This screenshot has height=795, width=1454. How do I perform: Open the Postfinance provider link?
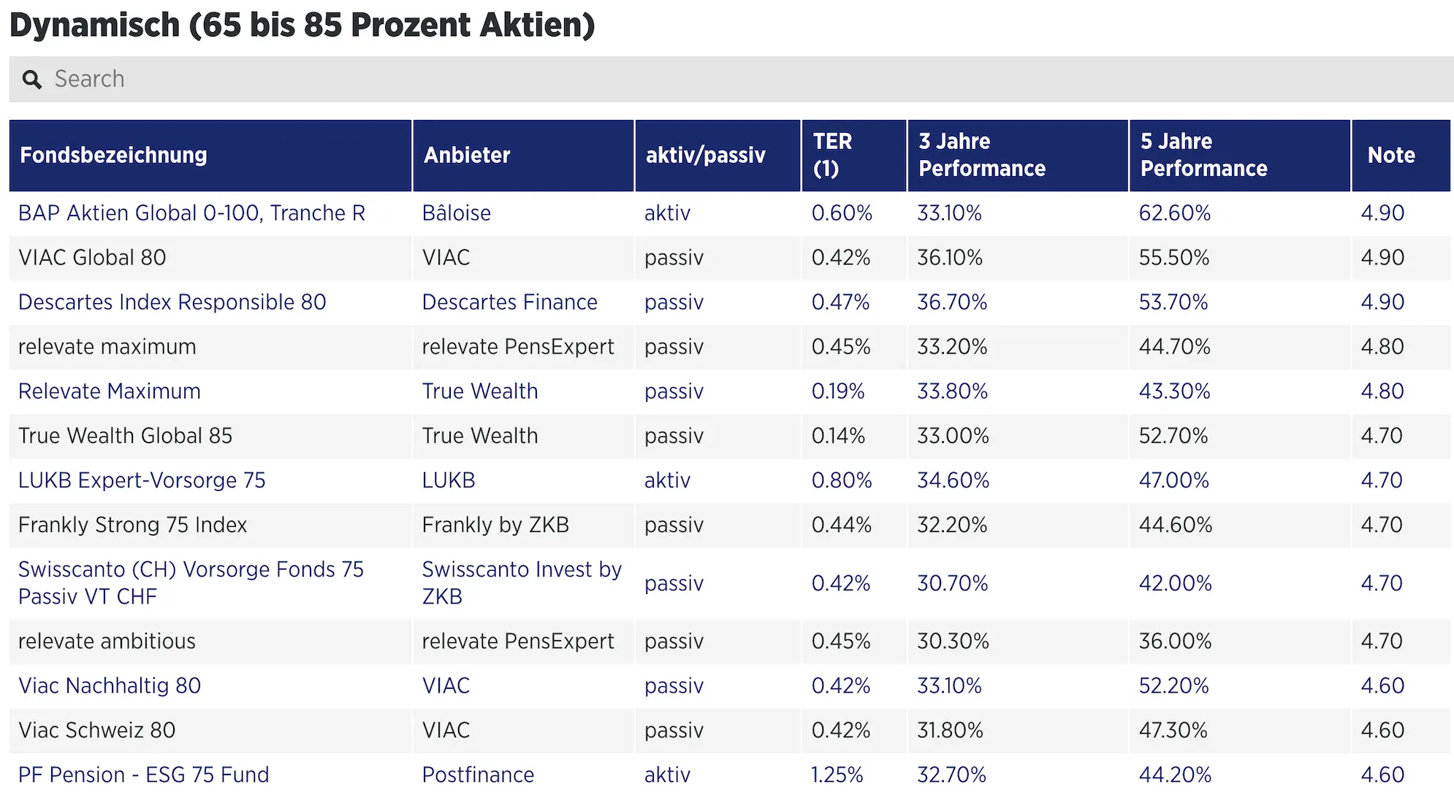(477, 775)
